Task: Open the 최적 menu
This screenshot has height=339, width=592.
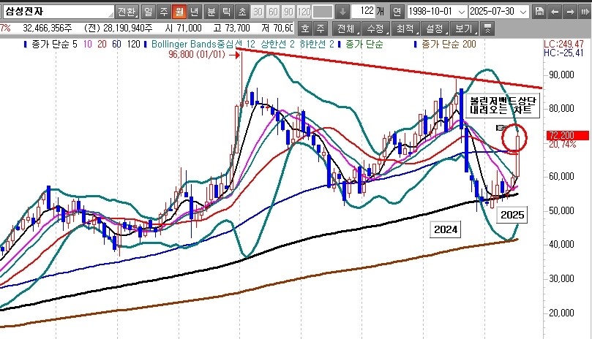Action: (405, 28)
